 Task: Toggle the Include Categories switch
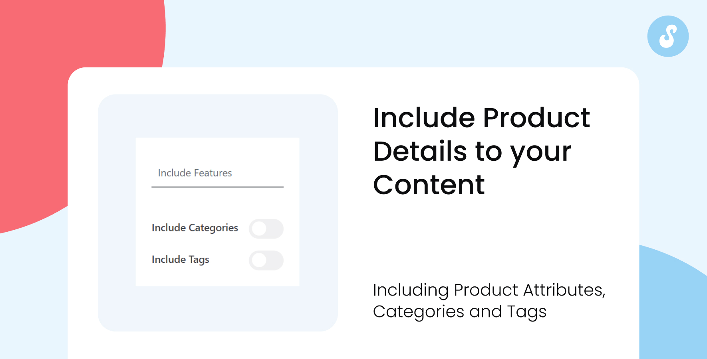[266, 229]
